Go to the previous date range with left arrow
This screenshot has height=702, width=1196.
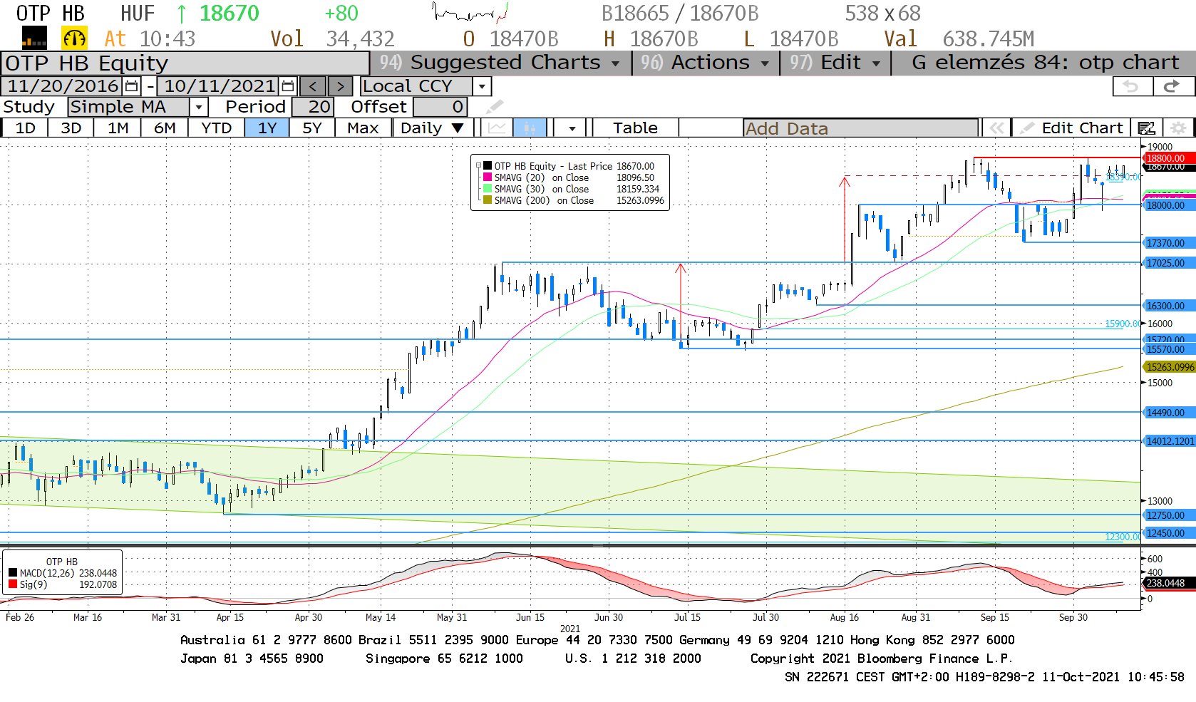(313, 86)
